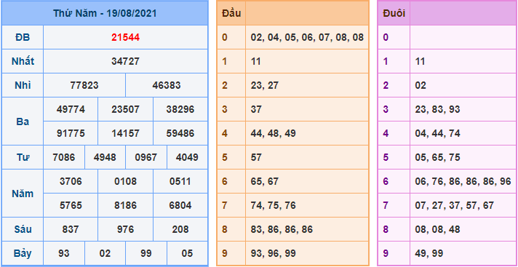Click seventh prize number 02 in Bảy row
The width and height of the screenshot is (518, 267).
point(105,253)
